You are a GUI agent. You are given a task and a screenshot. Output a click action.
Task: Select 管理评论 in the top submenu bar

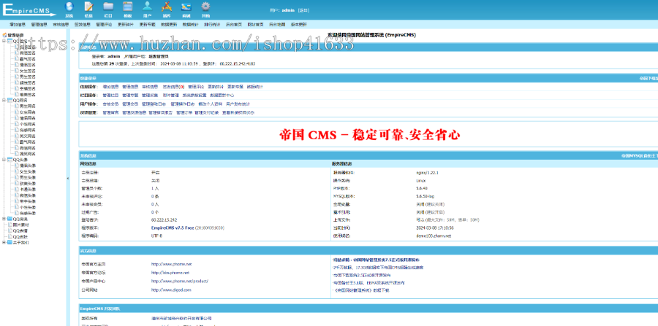[x=104, y=25]
